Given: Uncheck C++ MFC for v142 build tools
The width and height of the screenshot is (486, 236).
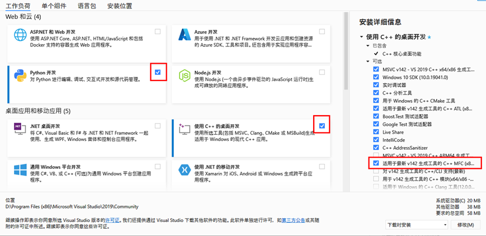Looking at the screenshot, I should click(x=376, y=163).
